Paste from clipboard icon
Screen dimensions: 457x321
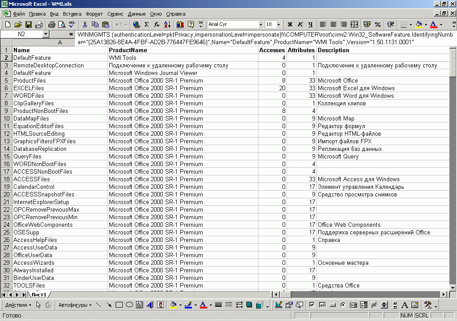(106, 25)
